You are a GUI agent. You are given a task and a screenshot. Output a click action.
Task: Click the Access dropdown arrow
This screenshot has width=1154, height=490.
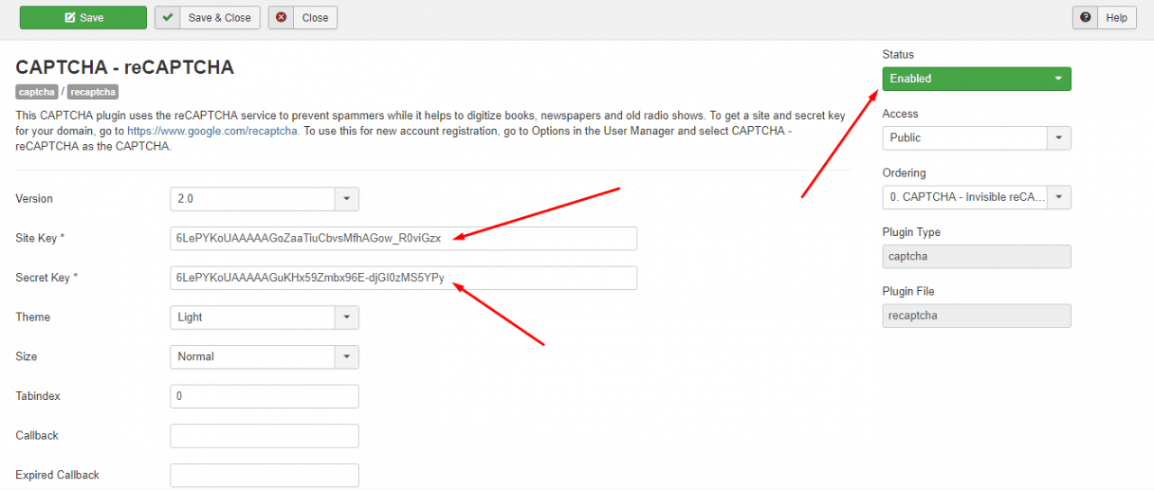pos(1058,138)
